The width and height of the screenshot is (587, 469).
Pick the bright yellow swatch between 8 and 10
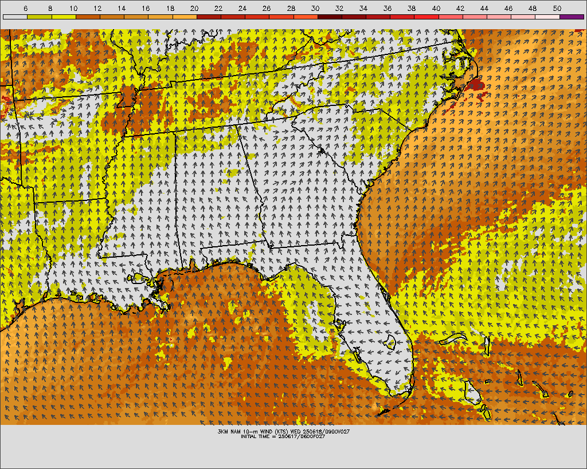tap(64, 17)
